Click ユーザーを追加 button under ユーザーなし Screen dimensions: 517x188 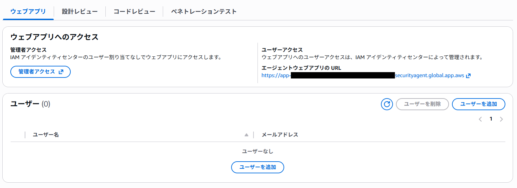coord(257,167)
